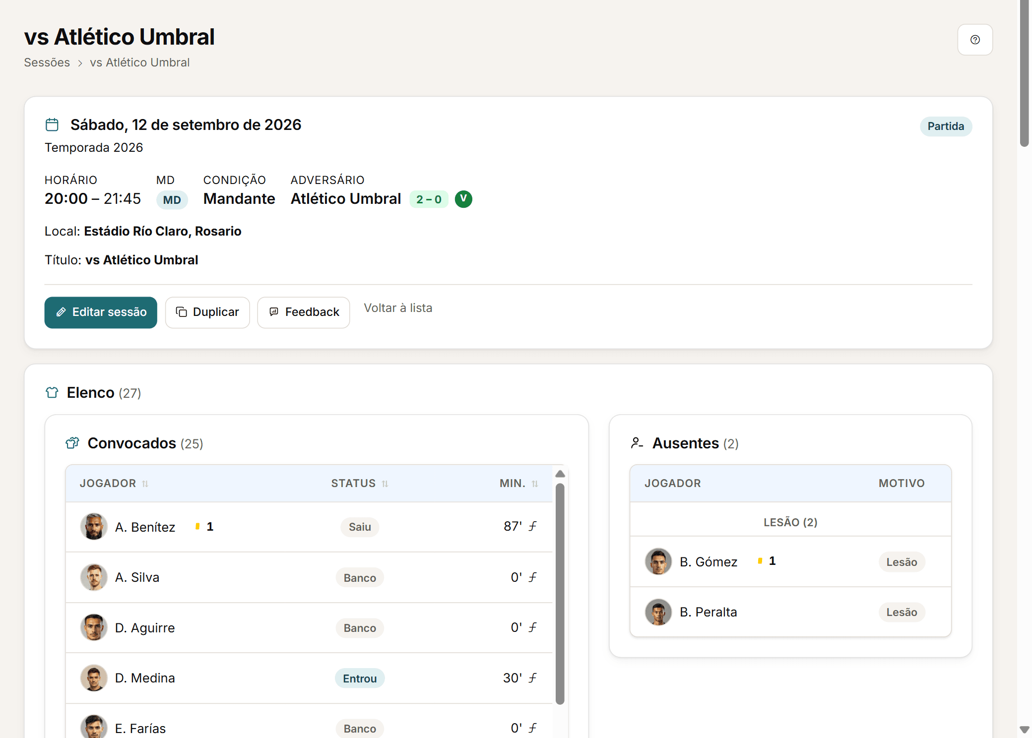Click D. Medina's avatar photo
Viewport: 1032px width, 738px height.
94,678
